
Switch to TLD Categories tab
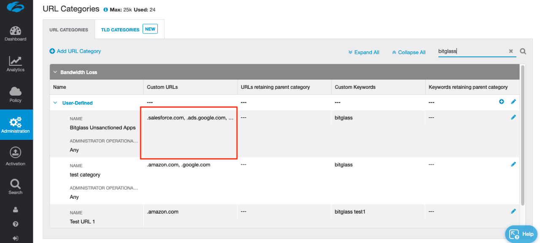120,30
